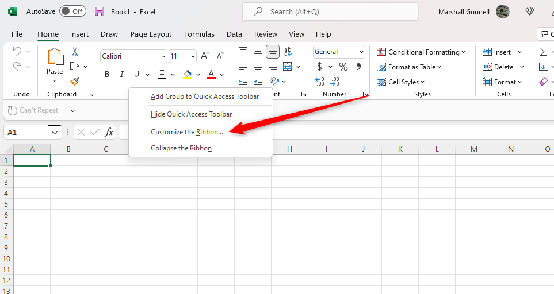This screenshot has height=294, width=554.
Task: Switch to the Page Layout tab
Action: pos(151,34)
